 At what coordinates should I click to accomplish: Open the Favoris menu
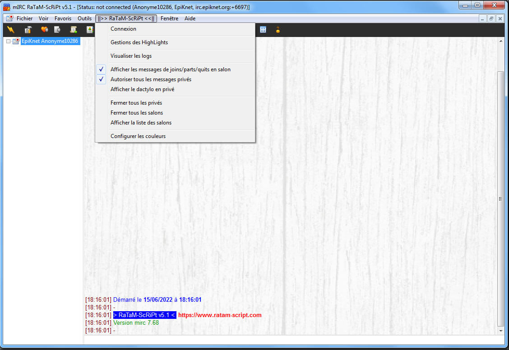63,18
